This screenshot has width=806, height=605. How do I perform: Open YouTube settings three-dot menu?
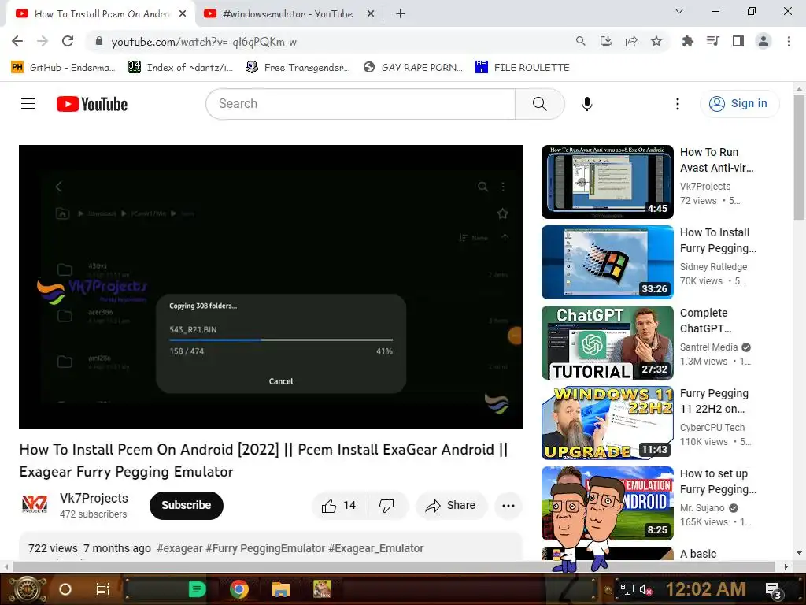point(678,104)
